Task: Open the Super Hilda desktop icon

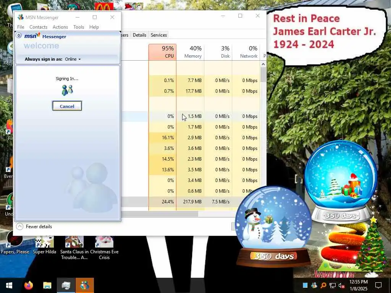Action: tap(44, 245)
